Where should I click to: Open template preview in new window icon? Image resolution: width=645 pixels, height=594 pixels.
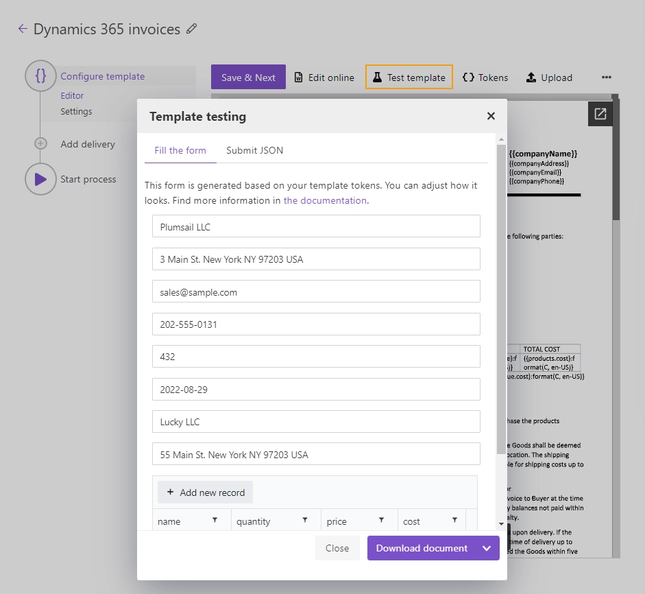coord(600,114)
